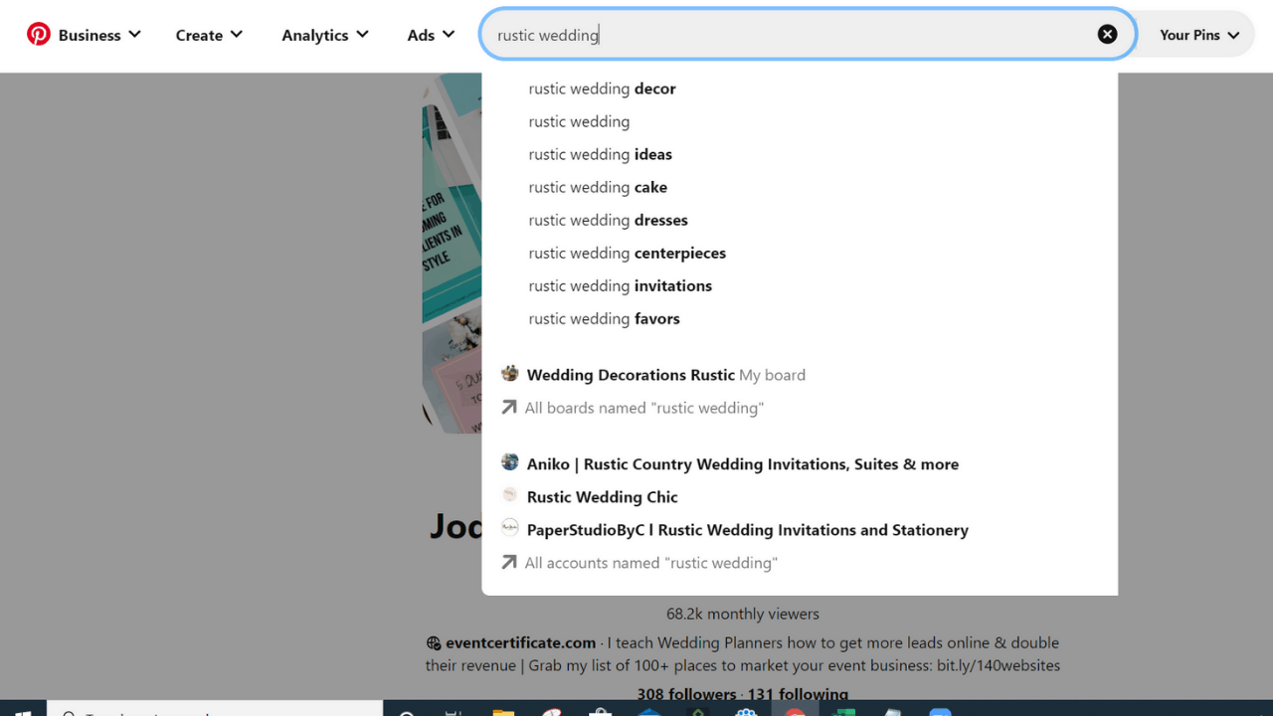Visit the eventcertificate.com website link
Image resolution: width=1273 pixels, height=716 pixels.
click(x=520, y=642)
